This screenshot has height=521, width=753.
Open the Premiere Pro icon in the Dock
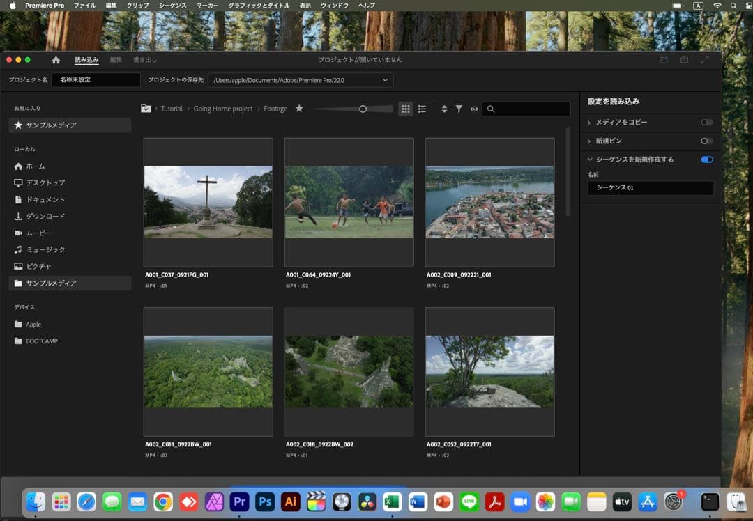[239, 501]
